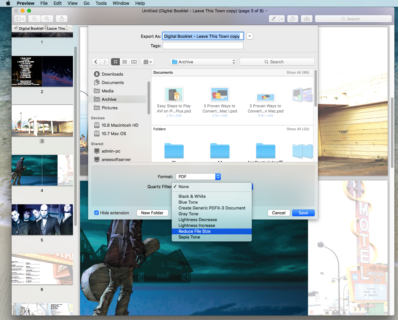Screen dimensions: 398x320
Task: Select page 5 band photo thumbnail
Action: tap(42, 219)
